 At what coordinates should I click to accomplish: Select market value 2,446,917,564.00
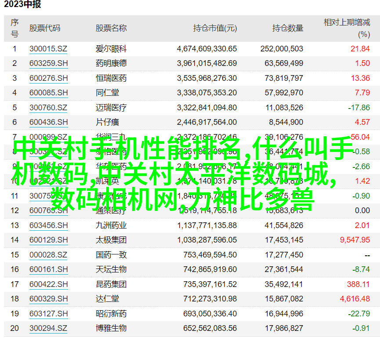(x=207, y=122)
